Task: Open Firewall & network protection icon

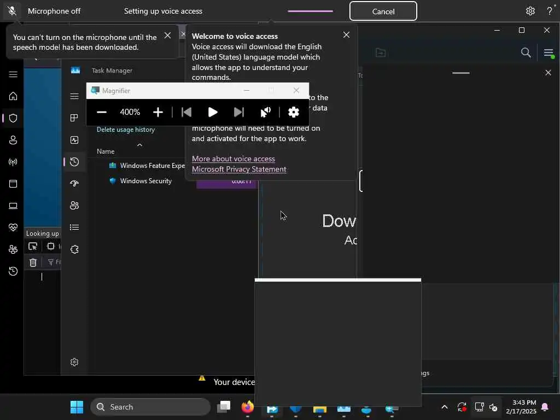Action: (13, 162)
